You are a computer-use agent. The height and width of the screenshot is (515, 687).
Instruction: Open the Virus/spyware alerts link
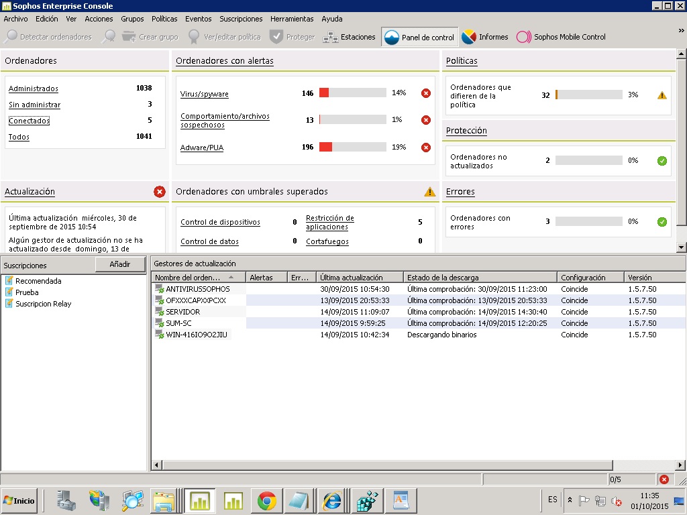coord(204,94)
